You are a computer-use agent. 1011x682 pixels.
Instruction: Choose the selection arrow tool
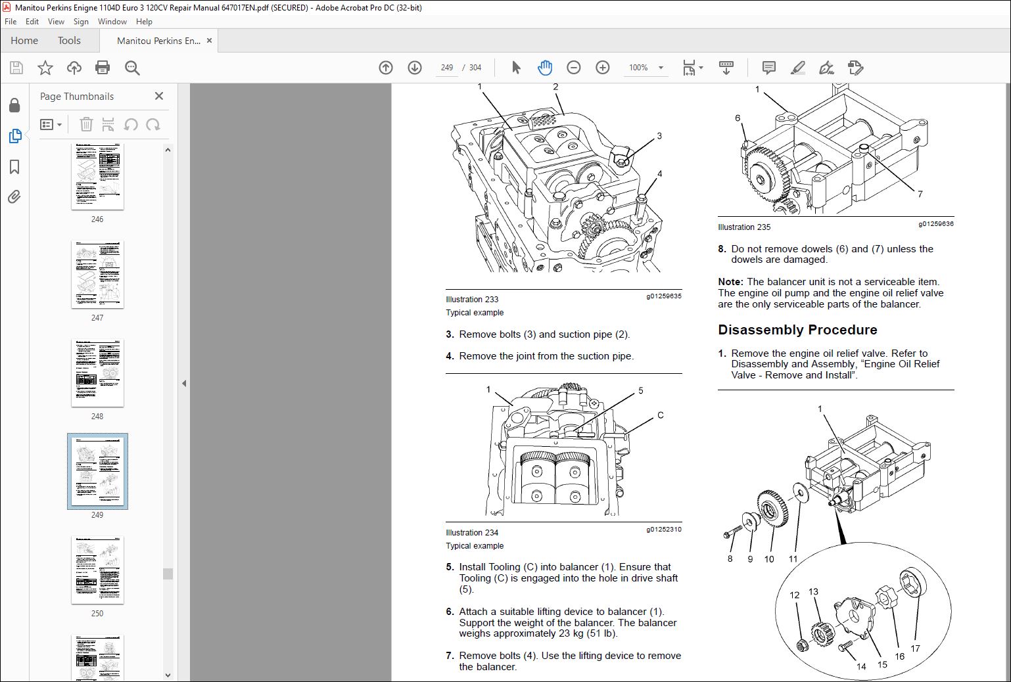pyautogui.click(x=516, y=68)
